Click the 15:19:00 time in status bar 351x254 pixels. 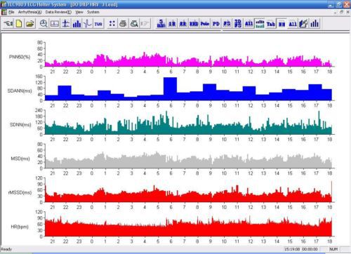[x=292, y=249]
